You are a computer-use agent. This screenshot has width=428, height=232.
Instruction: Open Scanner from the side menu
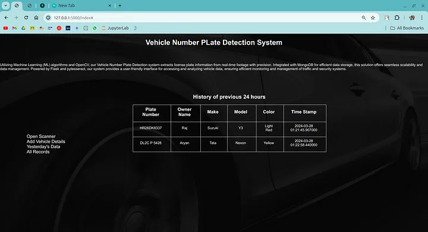[x=41, y=136]
